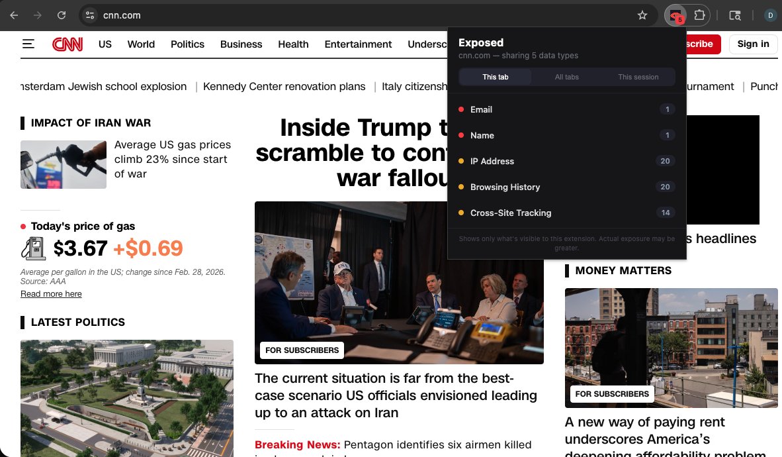
Task: Open Amsterdam Jewish school explosion link
Action: coord(103,86)
